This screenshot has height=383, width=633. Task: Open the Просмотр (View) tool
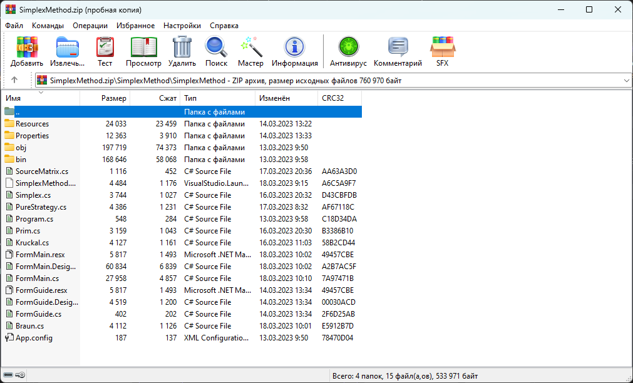point(143,51)
